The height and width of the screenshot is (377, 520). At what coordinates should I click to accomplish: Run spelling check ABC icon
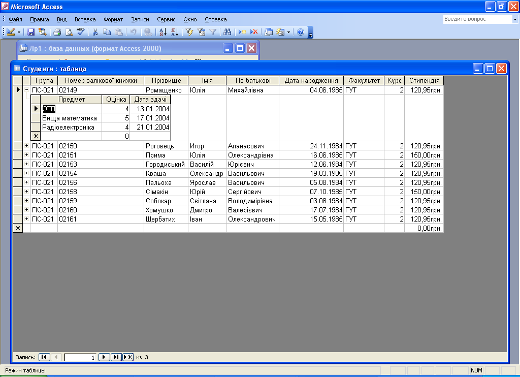[x=81, y=32]
